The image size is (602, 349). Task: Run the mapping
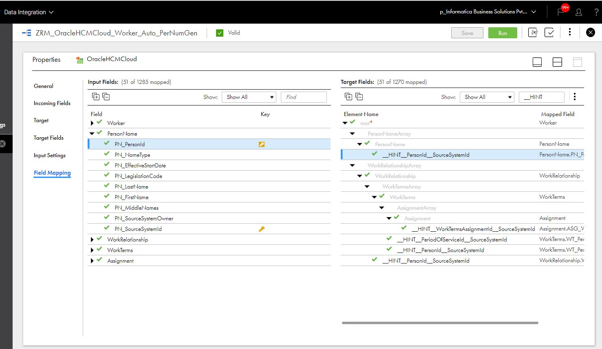503,33
